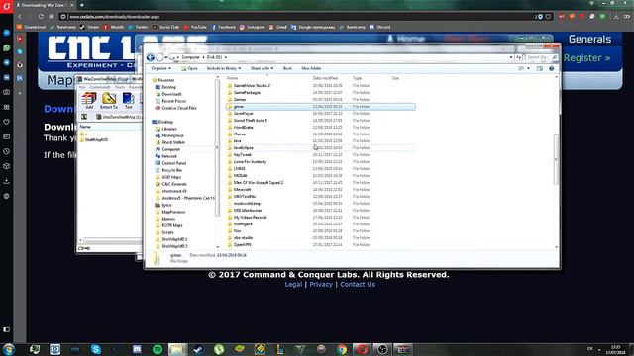This screenshot has height=356, width=634.
Task: Click Add icon in WinRAR window
Action: (x=89, y=101)
